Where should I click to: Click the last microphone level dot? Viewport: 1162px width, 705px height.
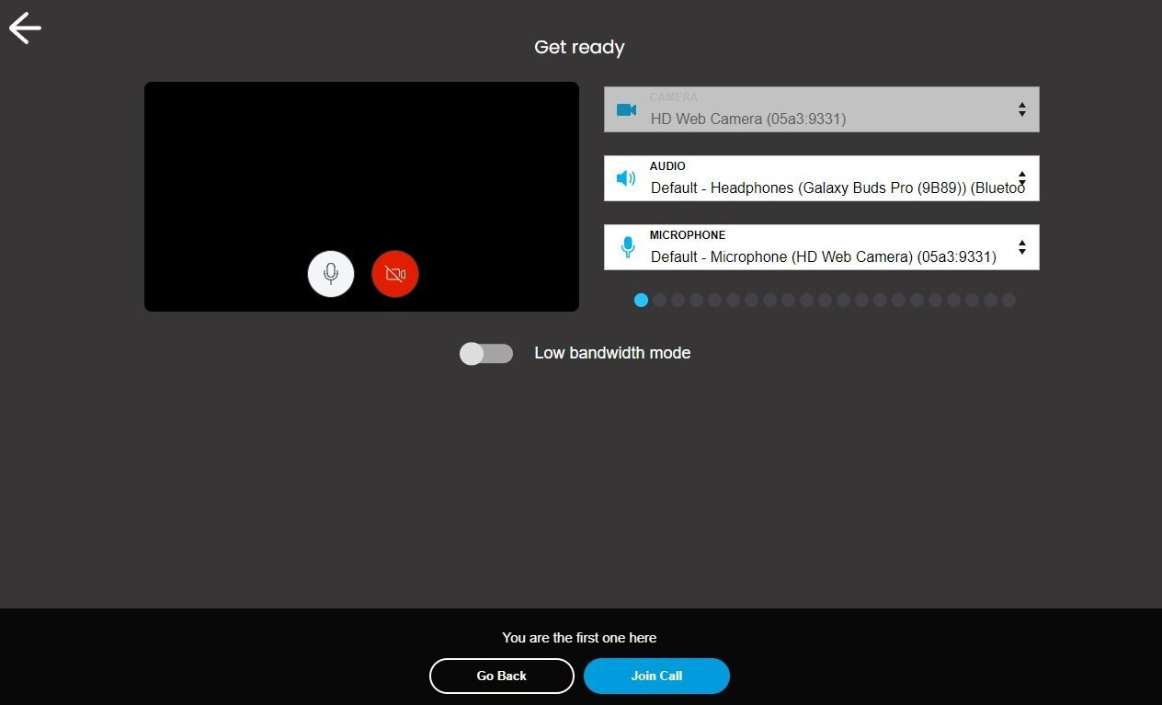click(x=1008, y=300)
